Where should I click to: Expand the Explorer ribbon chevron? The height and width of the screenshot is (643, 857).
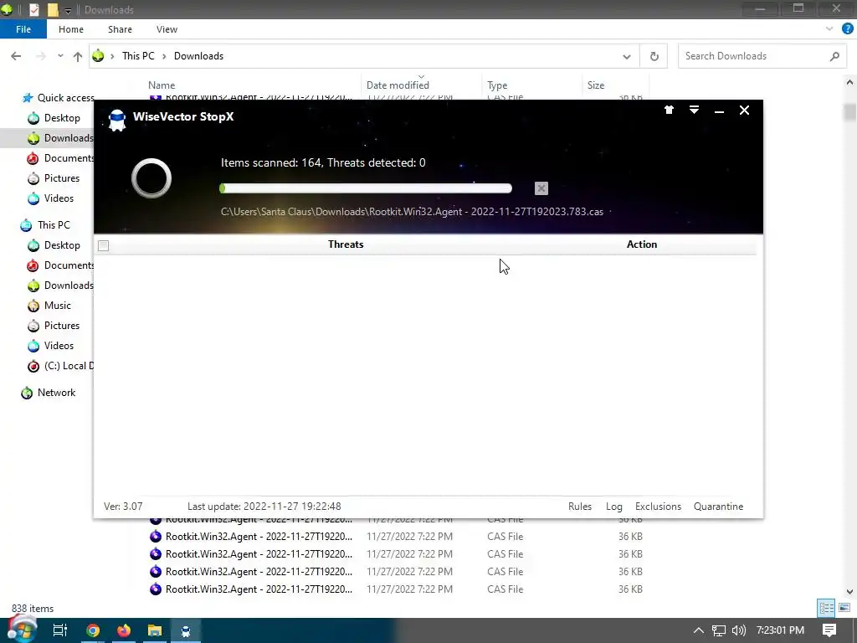point(829,29)
